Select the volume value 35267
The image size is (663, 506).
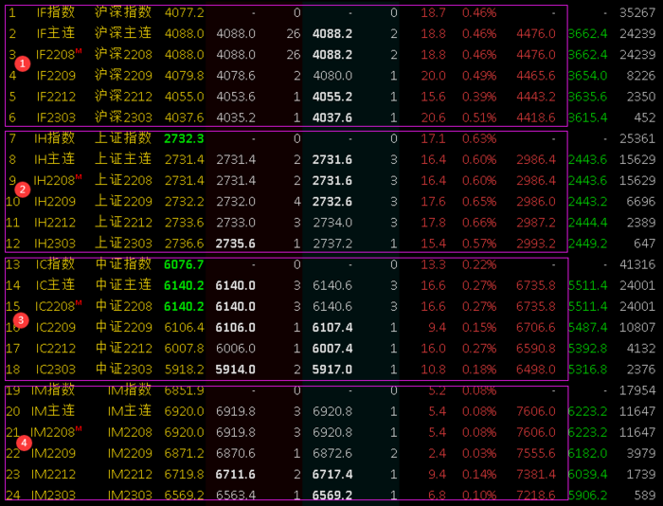[x=637, y=12]
